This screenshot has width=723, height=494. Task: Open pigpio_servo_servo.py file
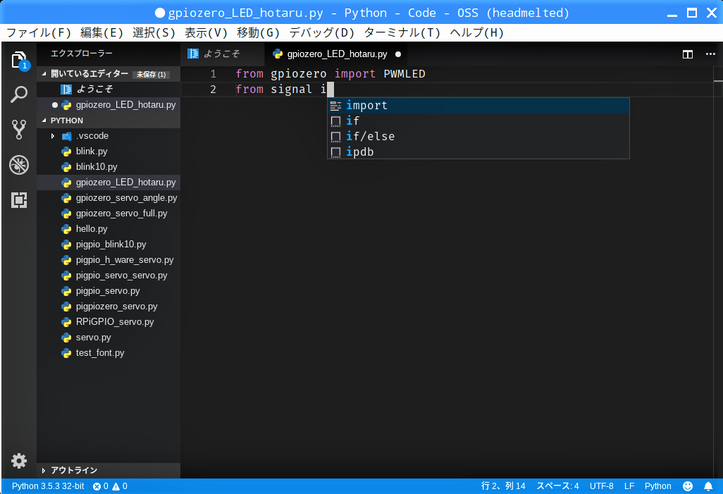coord(109,276)
